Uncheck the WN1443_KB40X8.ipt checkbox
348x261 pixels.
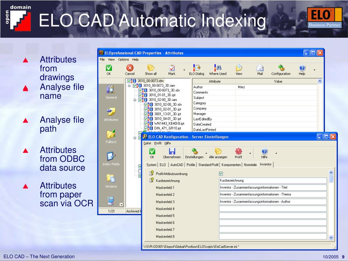click(x=146, y=124)
